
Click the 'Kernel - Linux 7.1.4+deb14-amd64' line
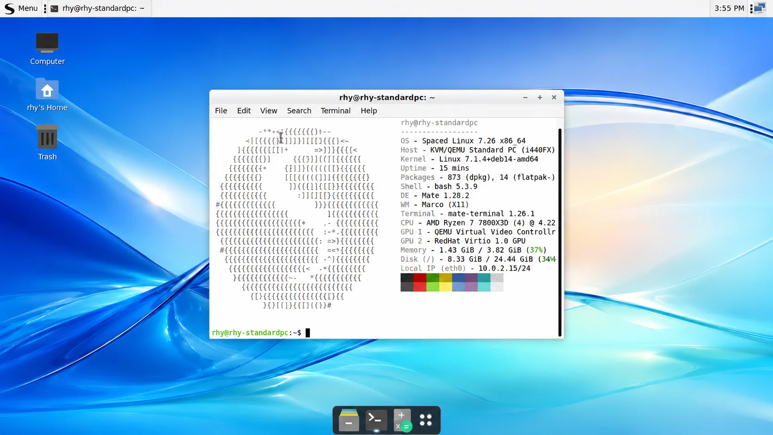[x=469, y=159]
